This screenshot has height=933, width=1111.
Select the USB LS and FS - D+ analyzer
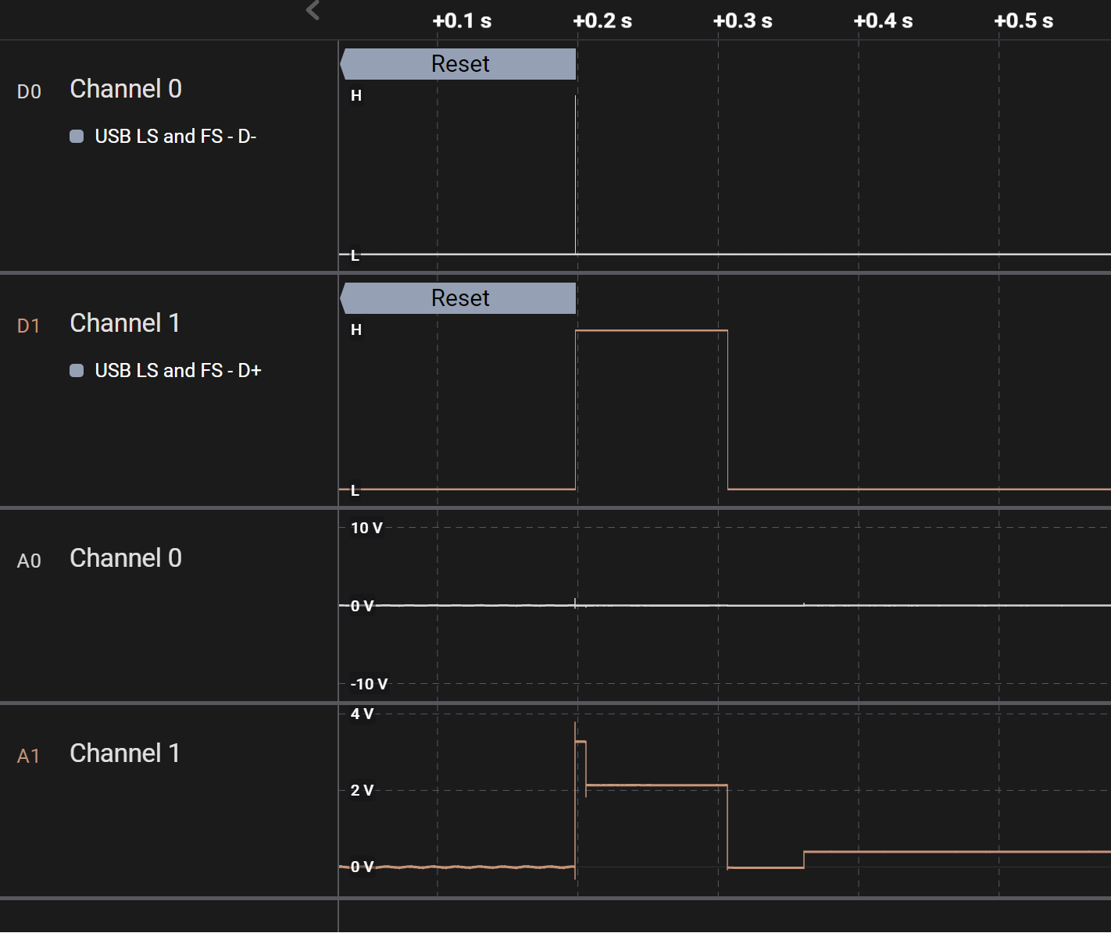coord(178,371)
